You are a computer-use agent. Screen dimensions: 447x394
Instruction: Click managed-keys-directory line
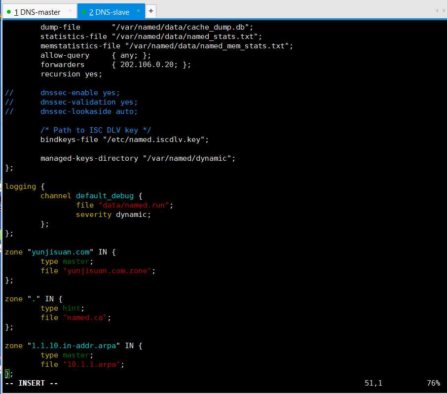pos(138,158)
